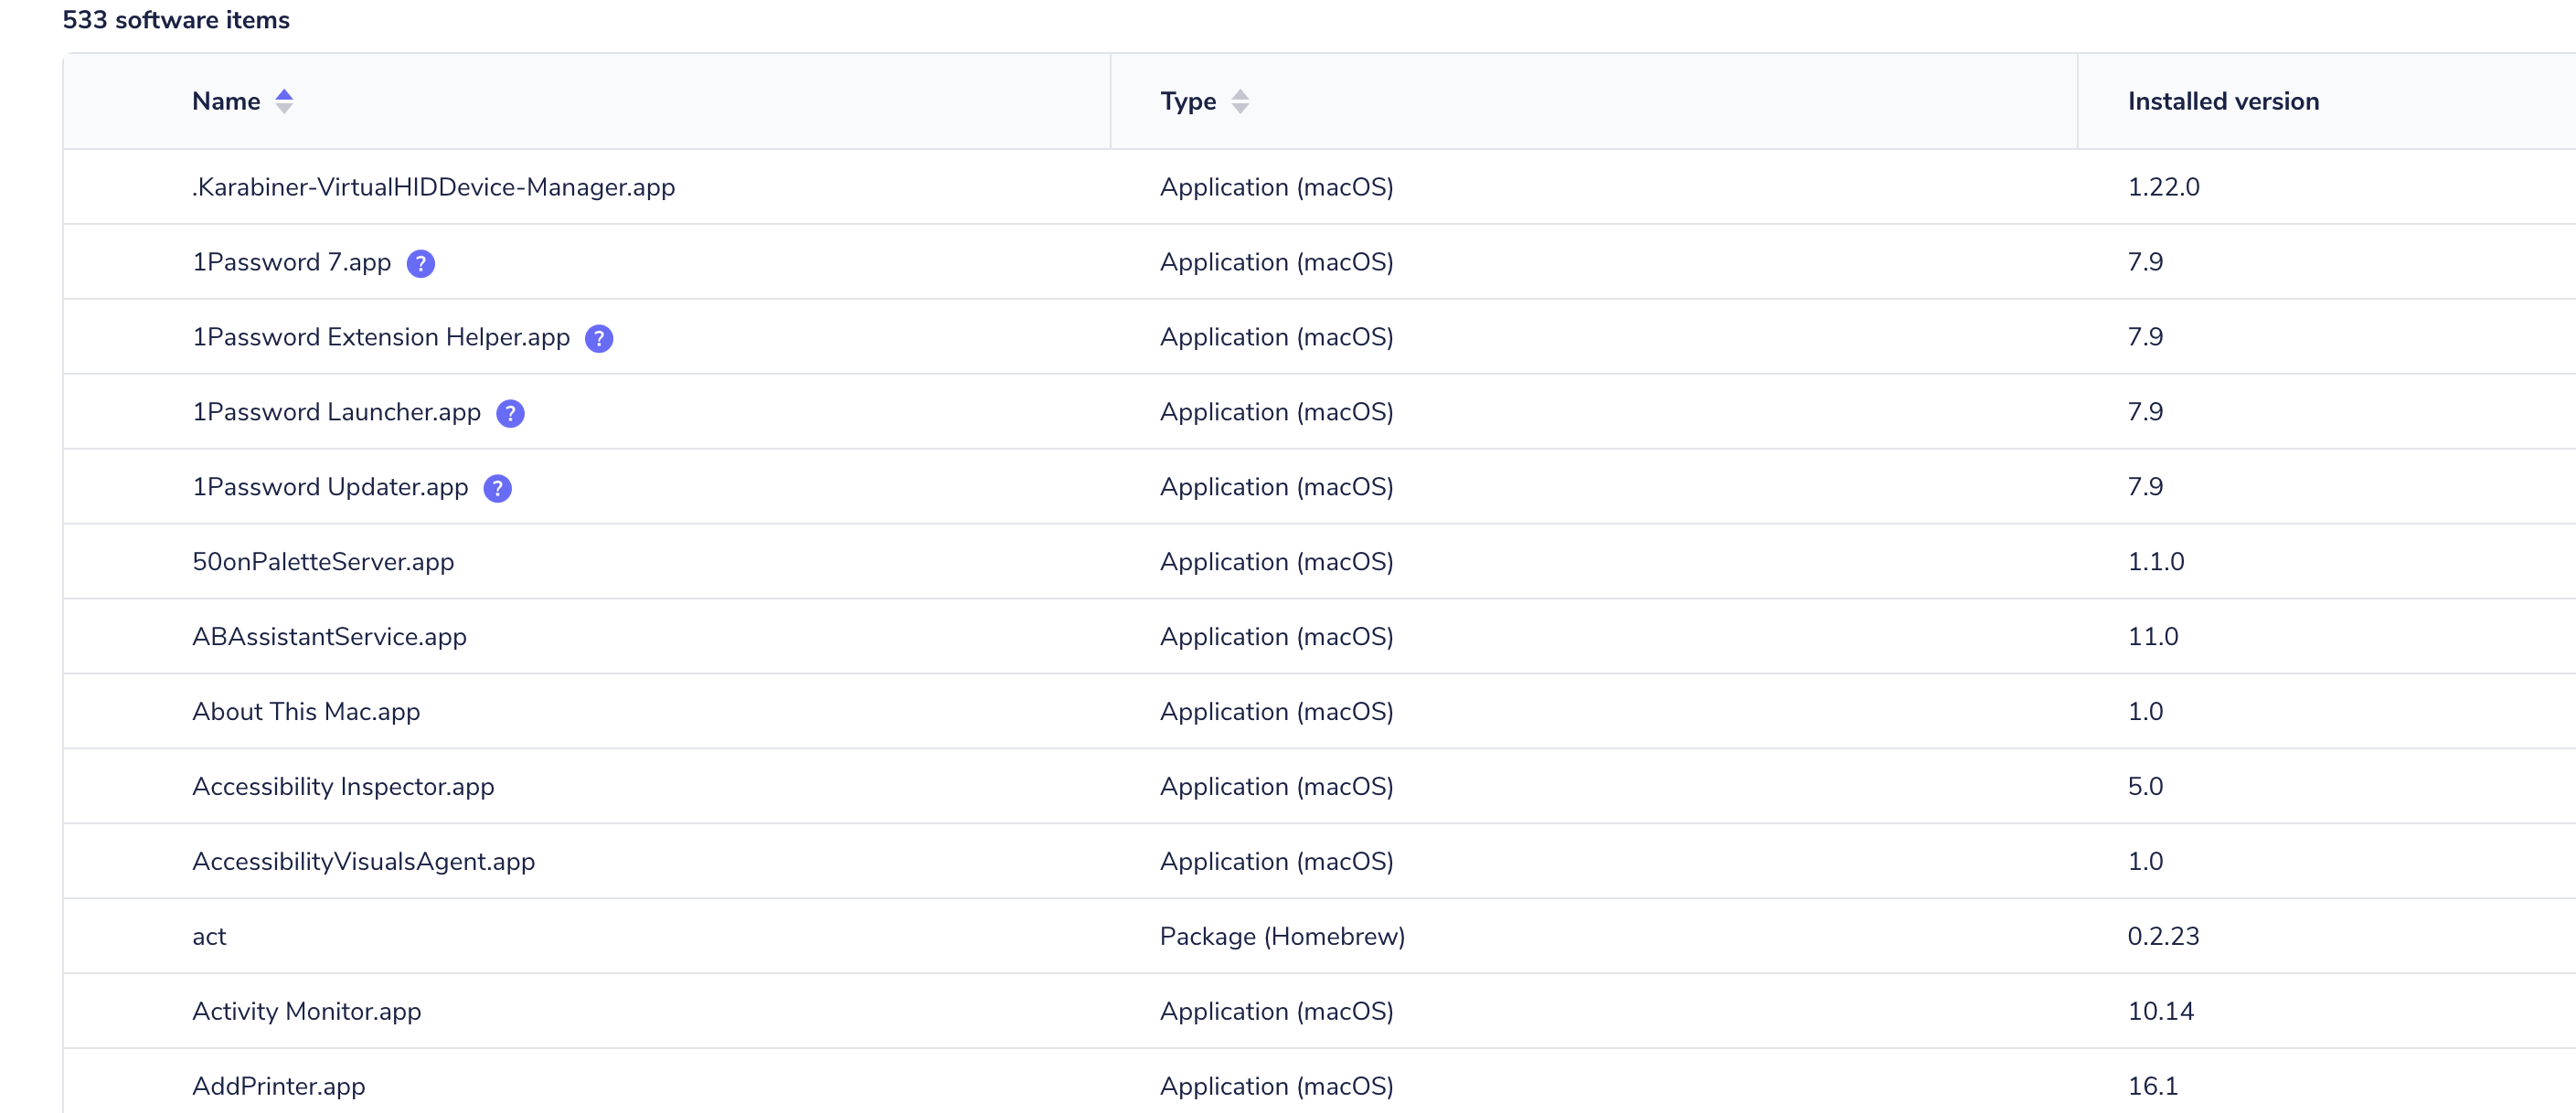Open the 1Password 7.app entry

(291, 262)
